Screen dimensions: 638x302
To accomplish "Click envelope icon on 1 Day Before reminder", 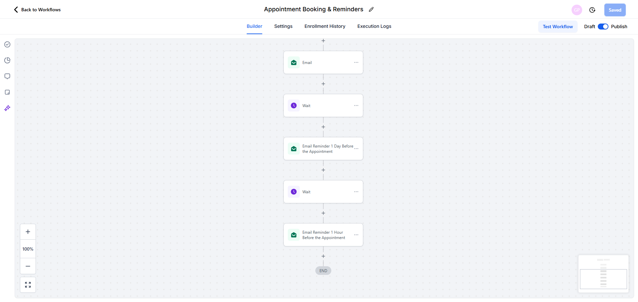I will pyautogui.click(x=294, y=149).
